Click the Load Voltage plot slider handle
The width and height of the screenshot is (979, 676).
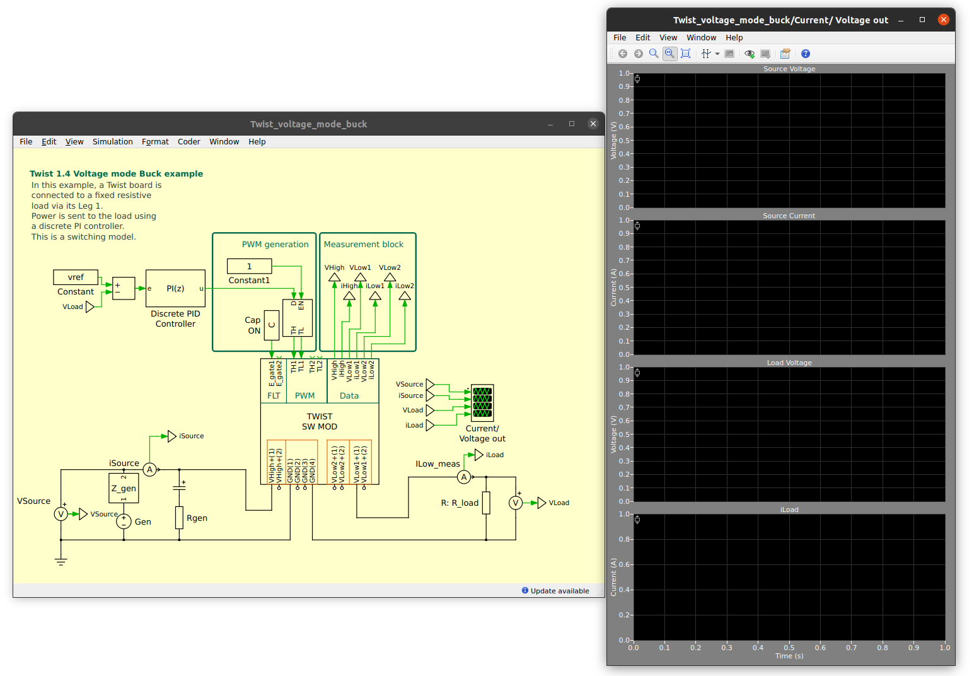(x=637, y=373)
